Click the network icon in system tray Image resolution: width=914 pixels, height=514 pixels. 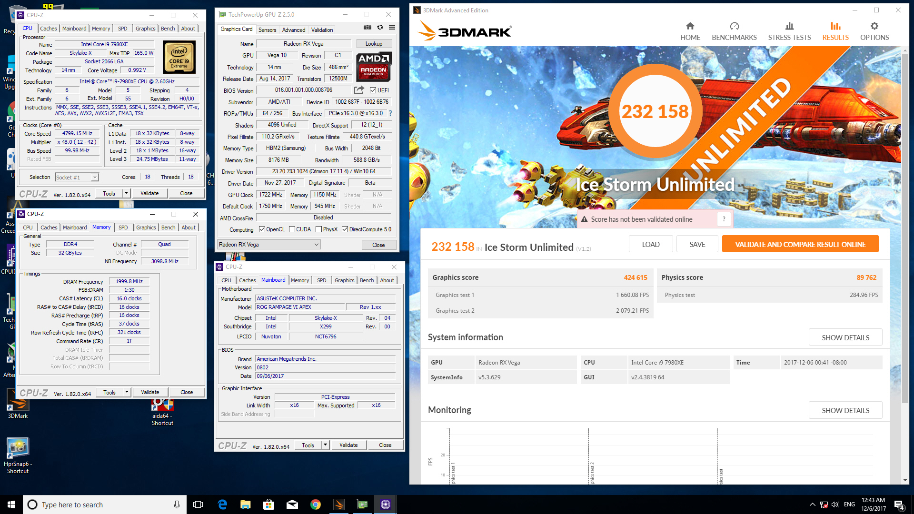[824, 504]
